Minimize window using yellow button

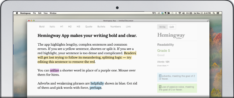[x=31, y=21]
